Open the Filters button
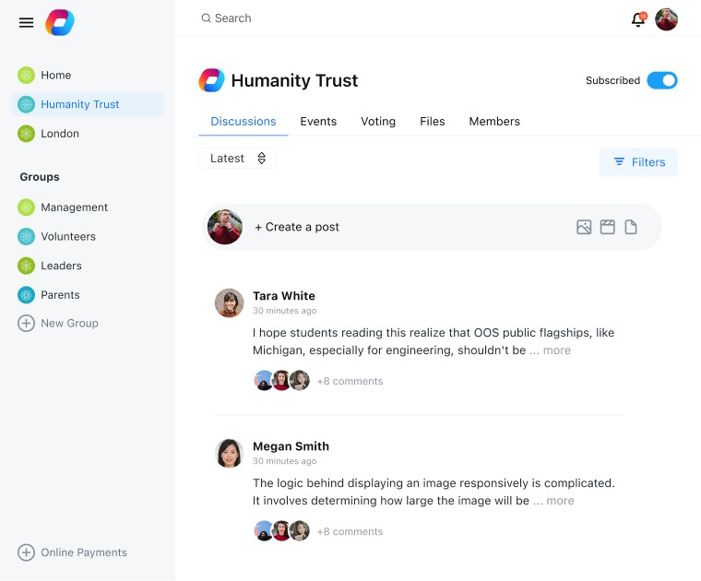 638,161
